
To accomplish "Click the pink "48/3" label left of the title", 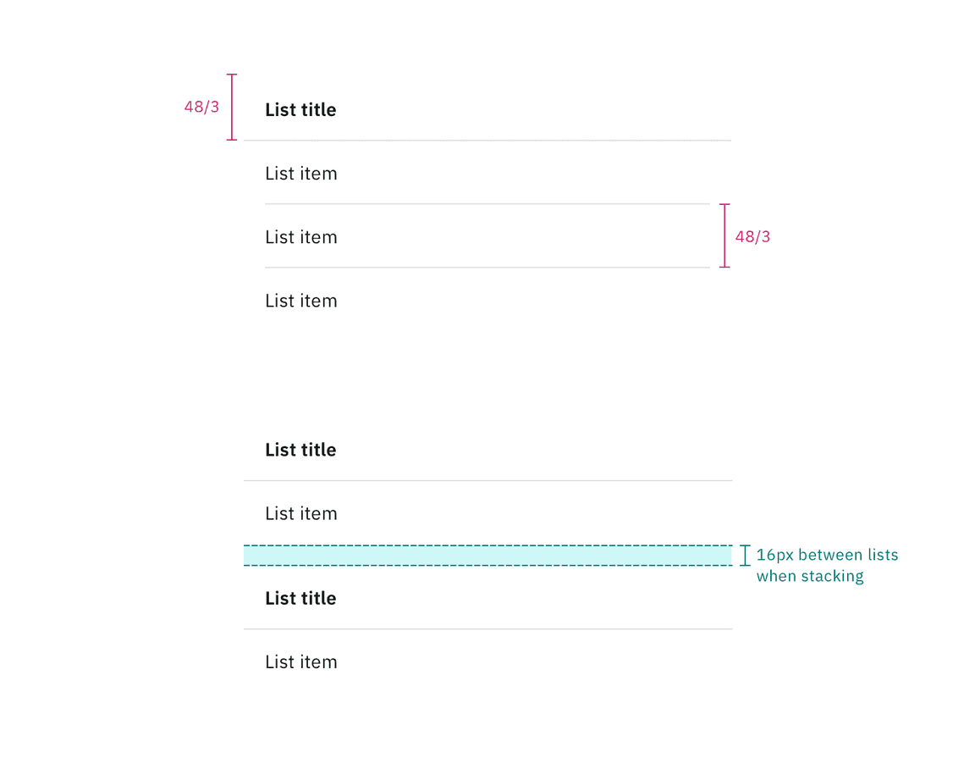I will pos(201,108).
